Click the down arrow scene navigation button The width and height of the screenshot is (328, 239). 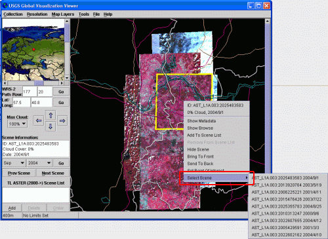click(51, 126)
